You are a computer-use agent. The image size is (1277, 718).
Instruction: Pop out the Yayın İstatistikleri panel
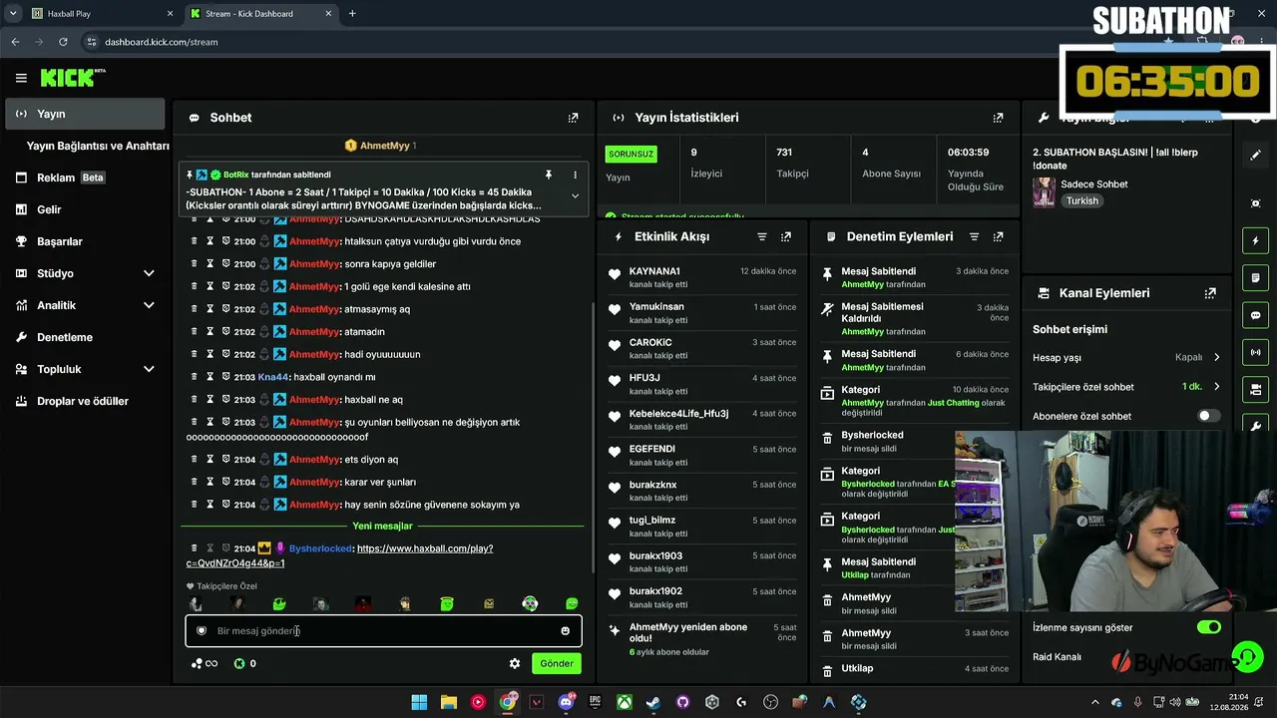point(998,118)
